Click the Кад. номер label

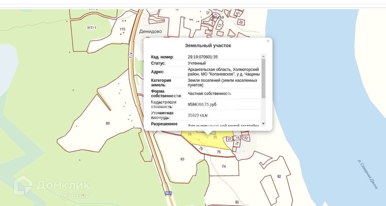(x=162, y=57)
